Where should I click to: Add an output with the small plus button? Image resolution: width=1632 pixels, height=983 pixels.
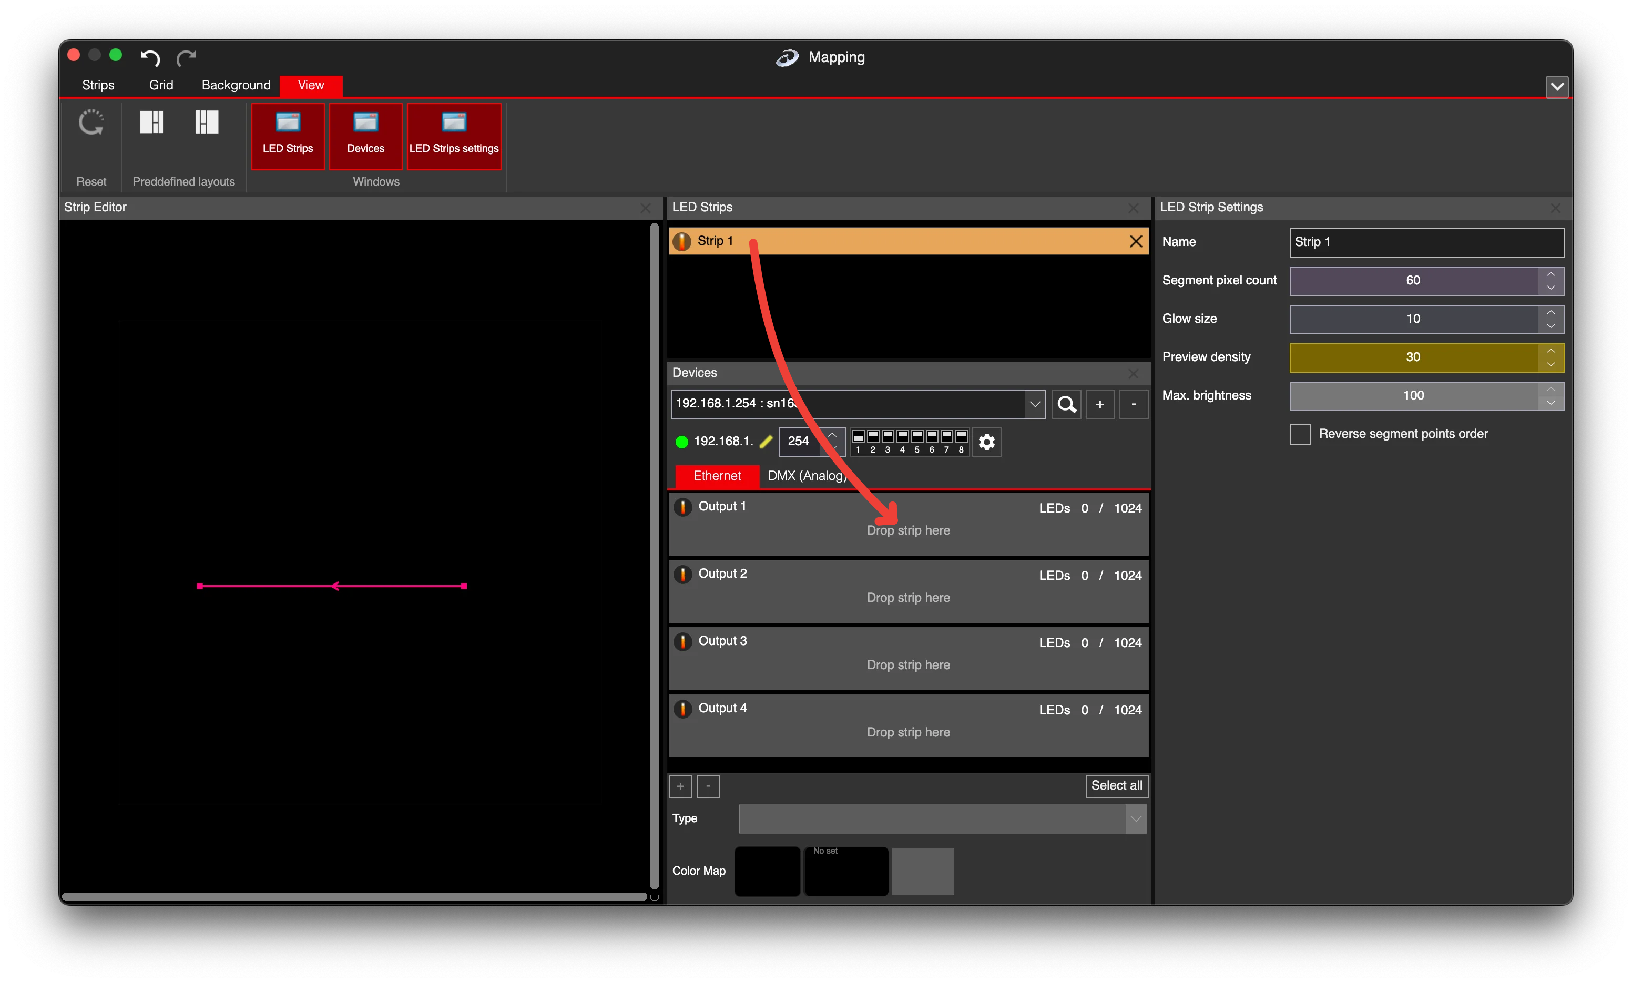click(x=680, y=786)
